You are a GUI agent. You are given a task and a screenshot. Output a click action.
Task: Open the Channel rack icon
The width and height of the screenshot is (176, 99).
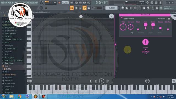pyautogui.click(x=131, y=8)
